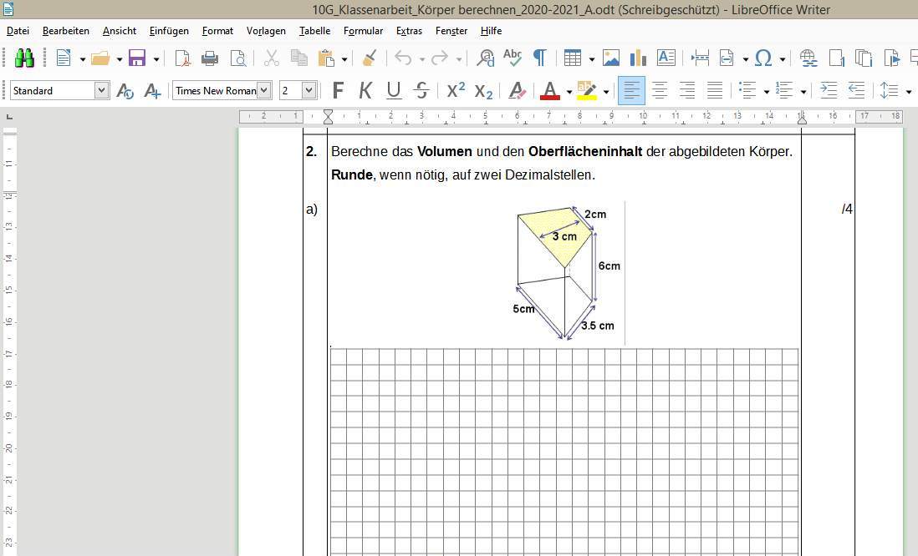Expand the save dropdown arrow

click(156, 59)
